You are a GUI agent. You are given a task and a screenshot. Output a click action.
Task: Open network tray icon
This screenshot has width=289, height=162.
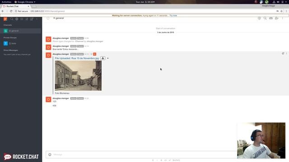[274, 2]
